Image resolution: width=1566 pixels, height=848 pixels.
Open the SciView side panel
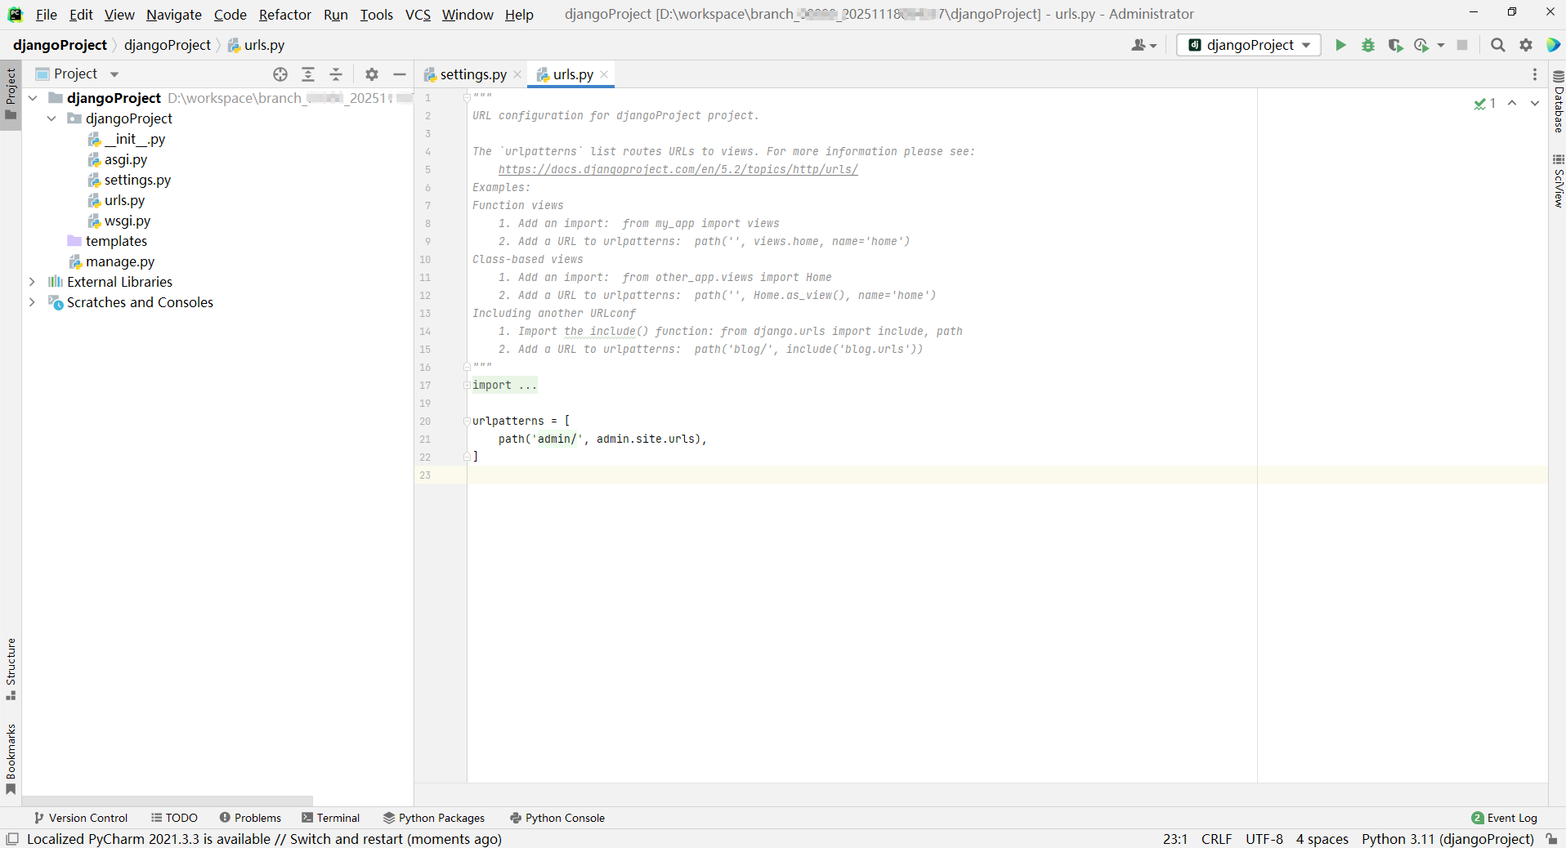coord(1559,181)
